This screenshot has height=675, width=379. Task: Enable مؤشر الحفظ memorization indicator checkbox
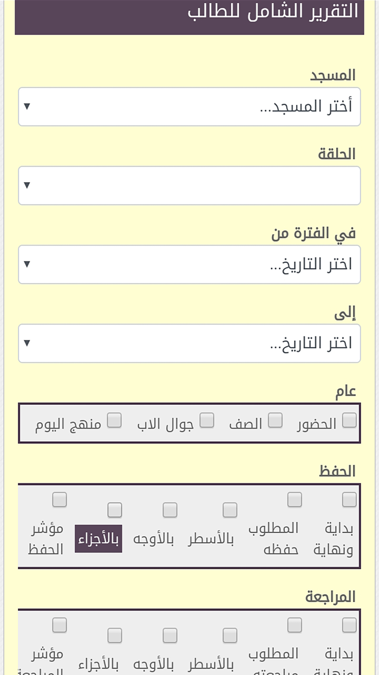pos(60,499)
